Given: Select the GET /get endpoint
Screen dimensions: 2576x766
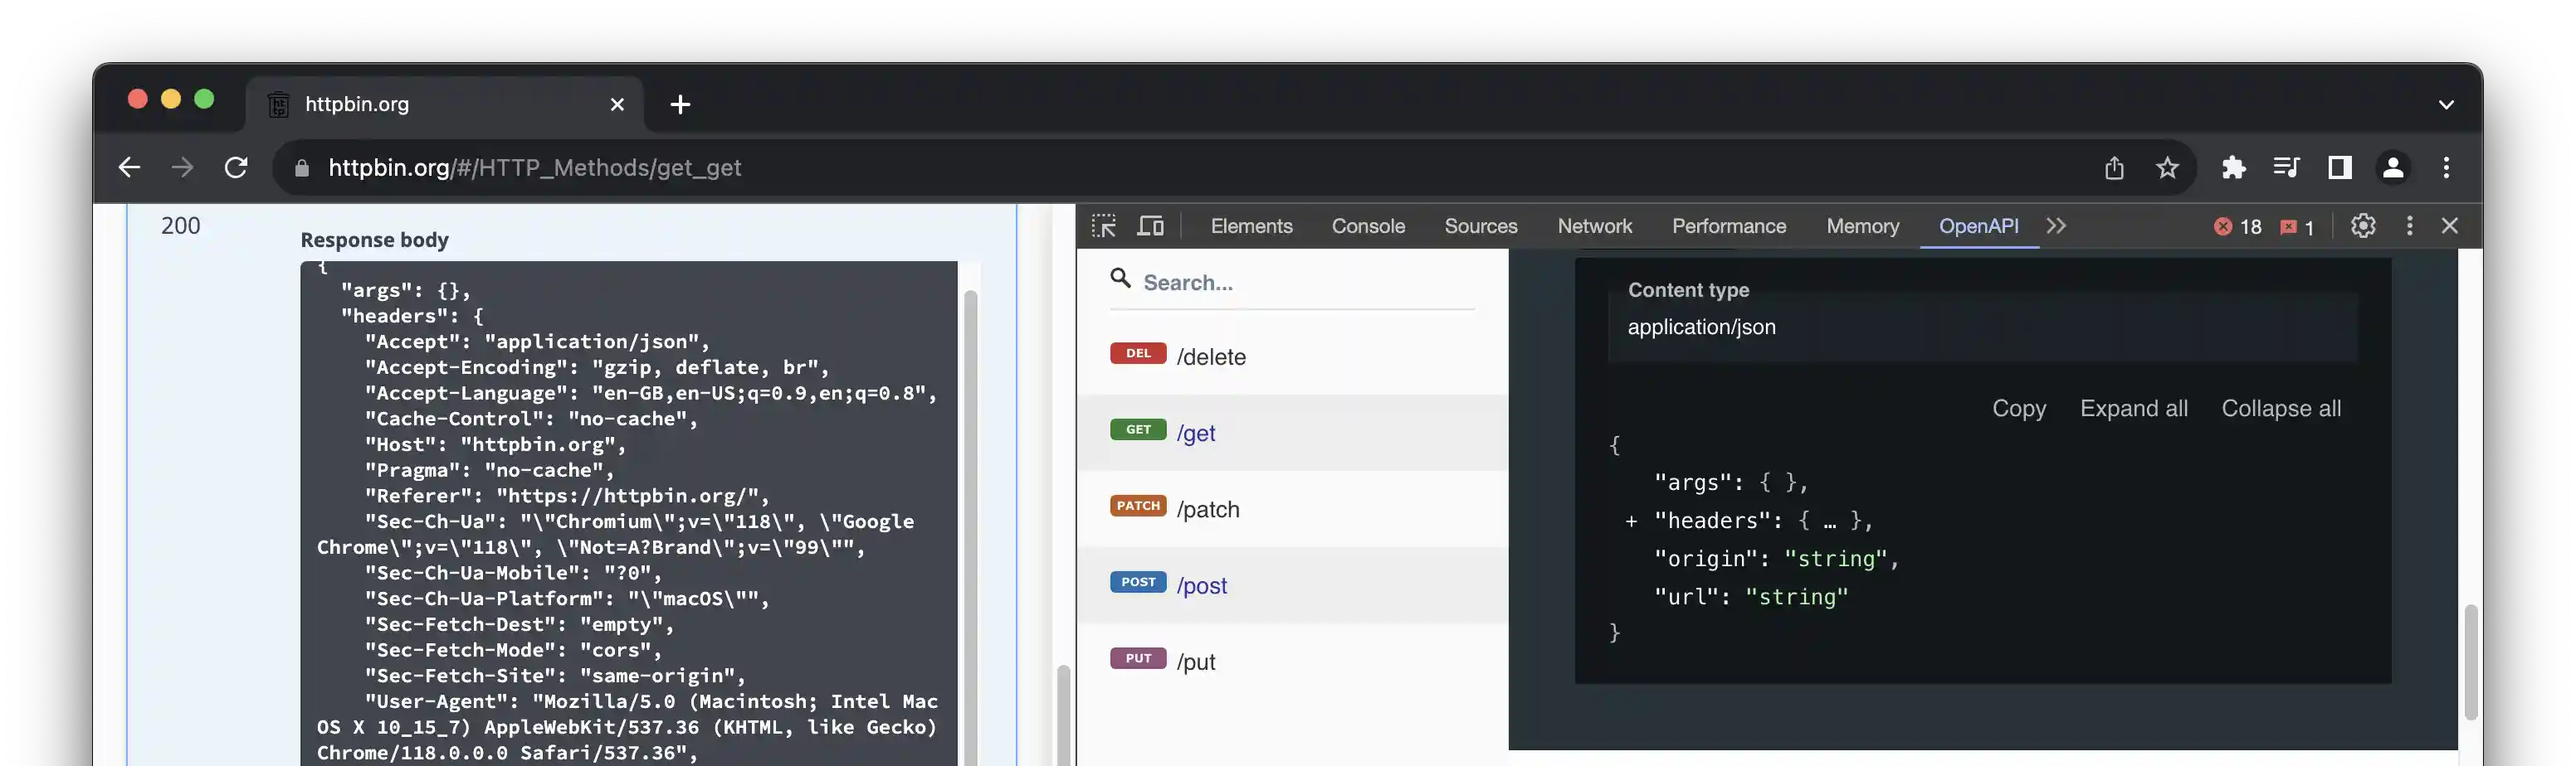Looking at the screenshot, I should click(x=1292, y=433).
